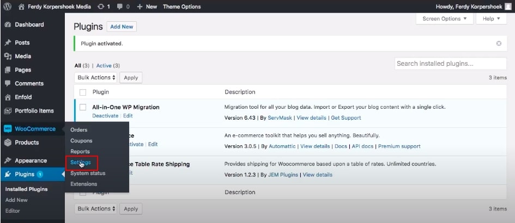This screenshot has width=515, height=223.
Task: Open Reports in WooCommerce flyout
Action: [x=80, y=152]
